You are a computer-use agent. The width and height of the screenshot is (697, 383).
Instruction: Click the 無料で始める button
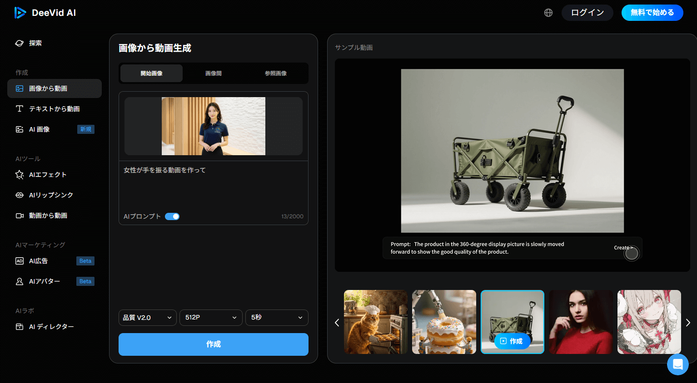652,13
